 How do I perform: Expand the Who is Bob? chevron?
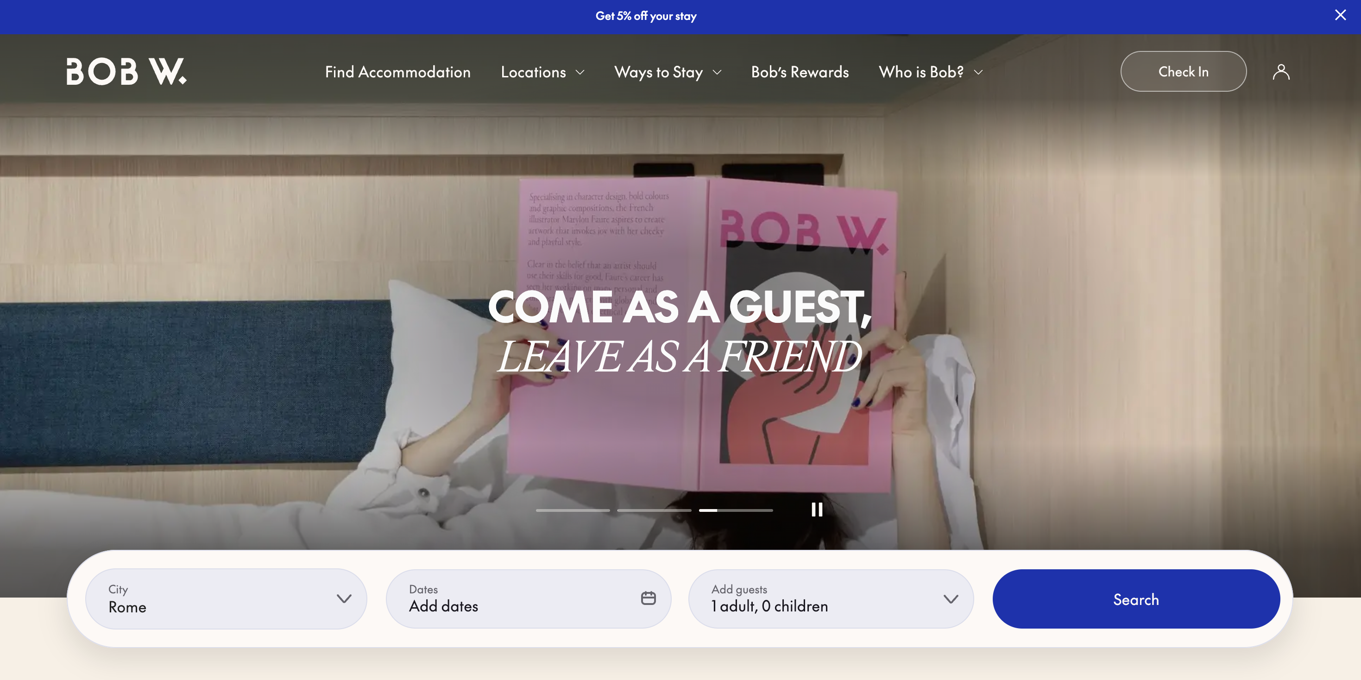pyautogui.click(x=978, y=72)
